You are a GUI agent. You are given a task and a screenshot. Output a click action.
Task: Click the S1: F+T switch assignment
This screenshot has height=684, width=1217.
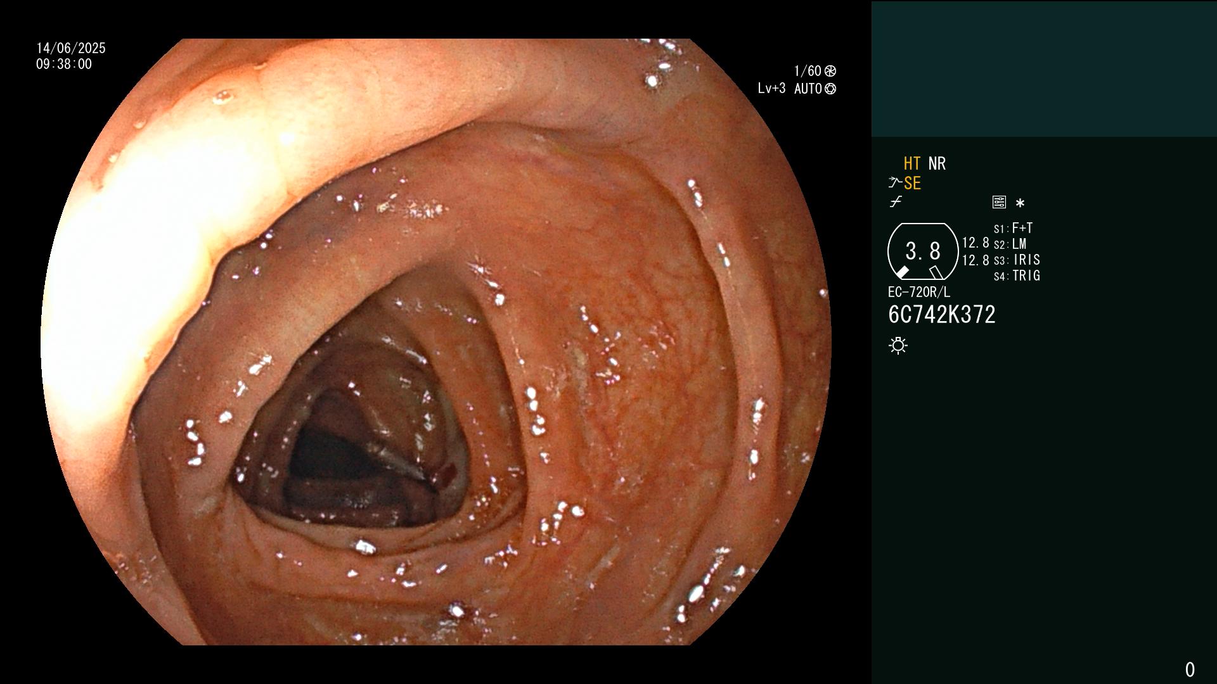(1013, 228)
